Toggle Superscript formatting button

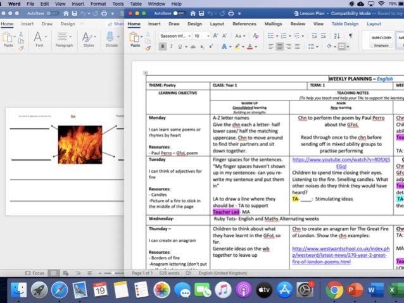click(x=211, y=47)
